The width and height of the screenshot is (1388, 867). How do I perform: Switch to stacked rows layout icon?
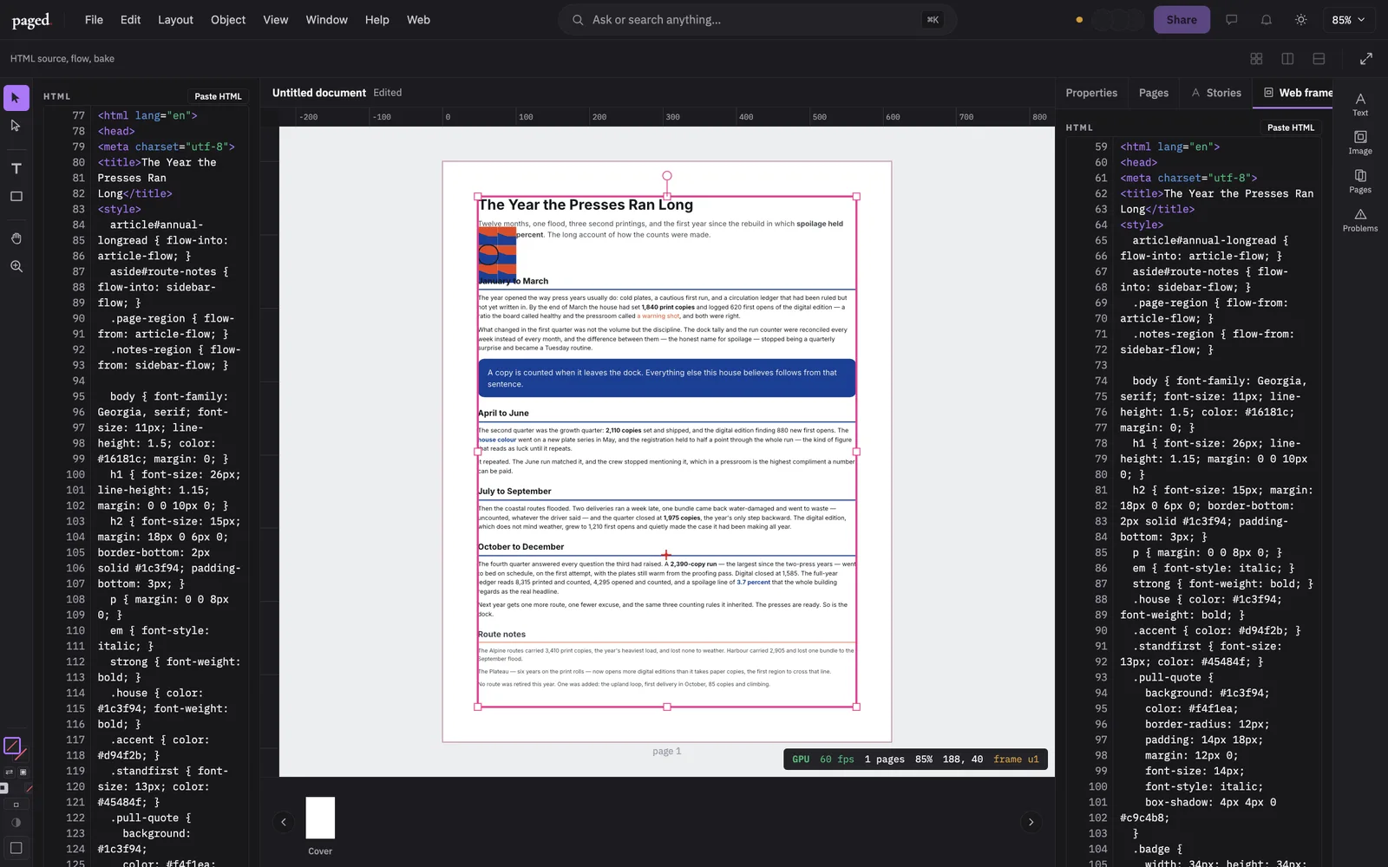(1319, 59)
